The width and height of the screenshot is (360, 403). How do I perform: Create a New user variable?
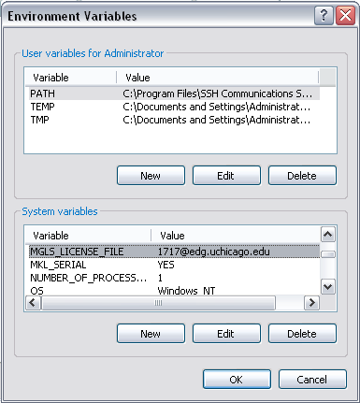[151, 176]
